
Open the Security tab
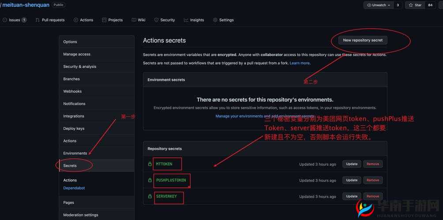165,20
